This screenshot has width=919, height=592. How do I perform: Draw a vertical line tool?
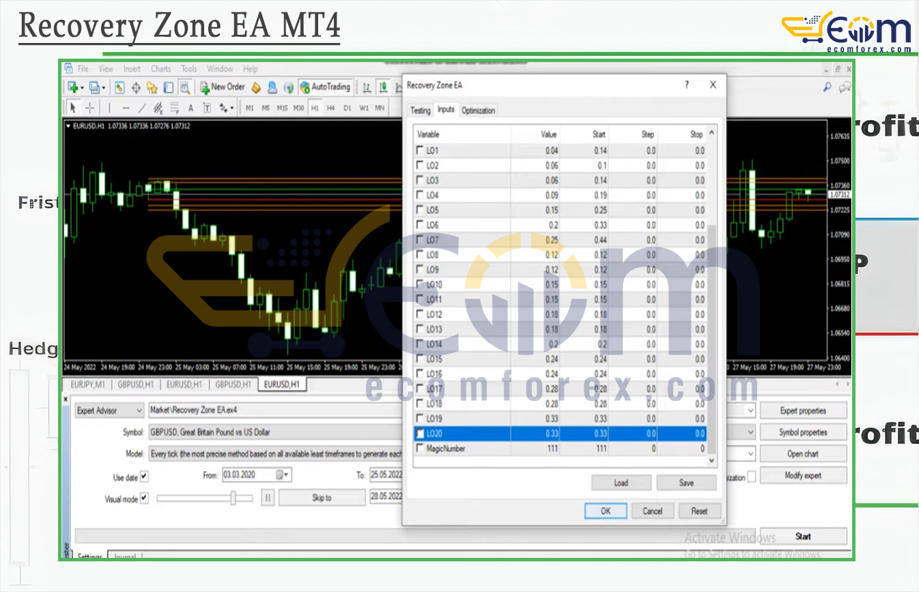click(x=108, y=108)
